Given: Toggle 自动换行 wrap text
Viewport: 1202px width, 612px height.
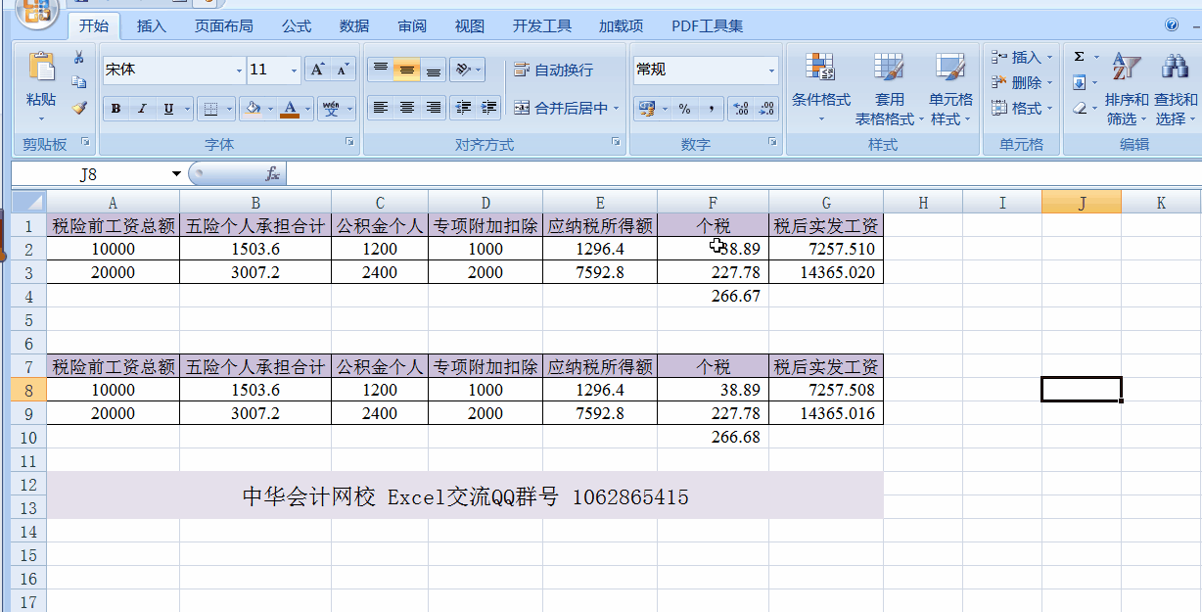Looking at the screenshot, I should pyautogui.click(x=553, y=70).
